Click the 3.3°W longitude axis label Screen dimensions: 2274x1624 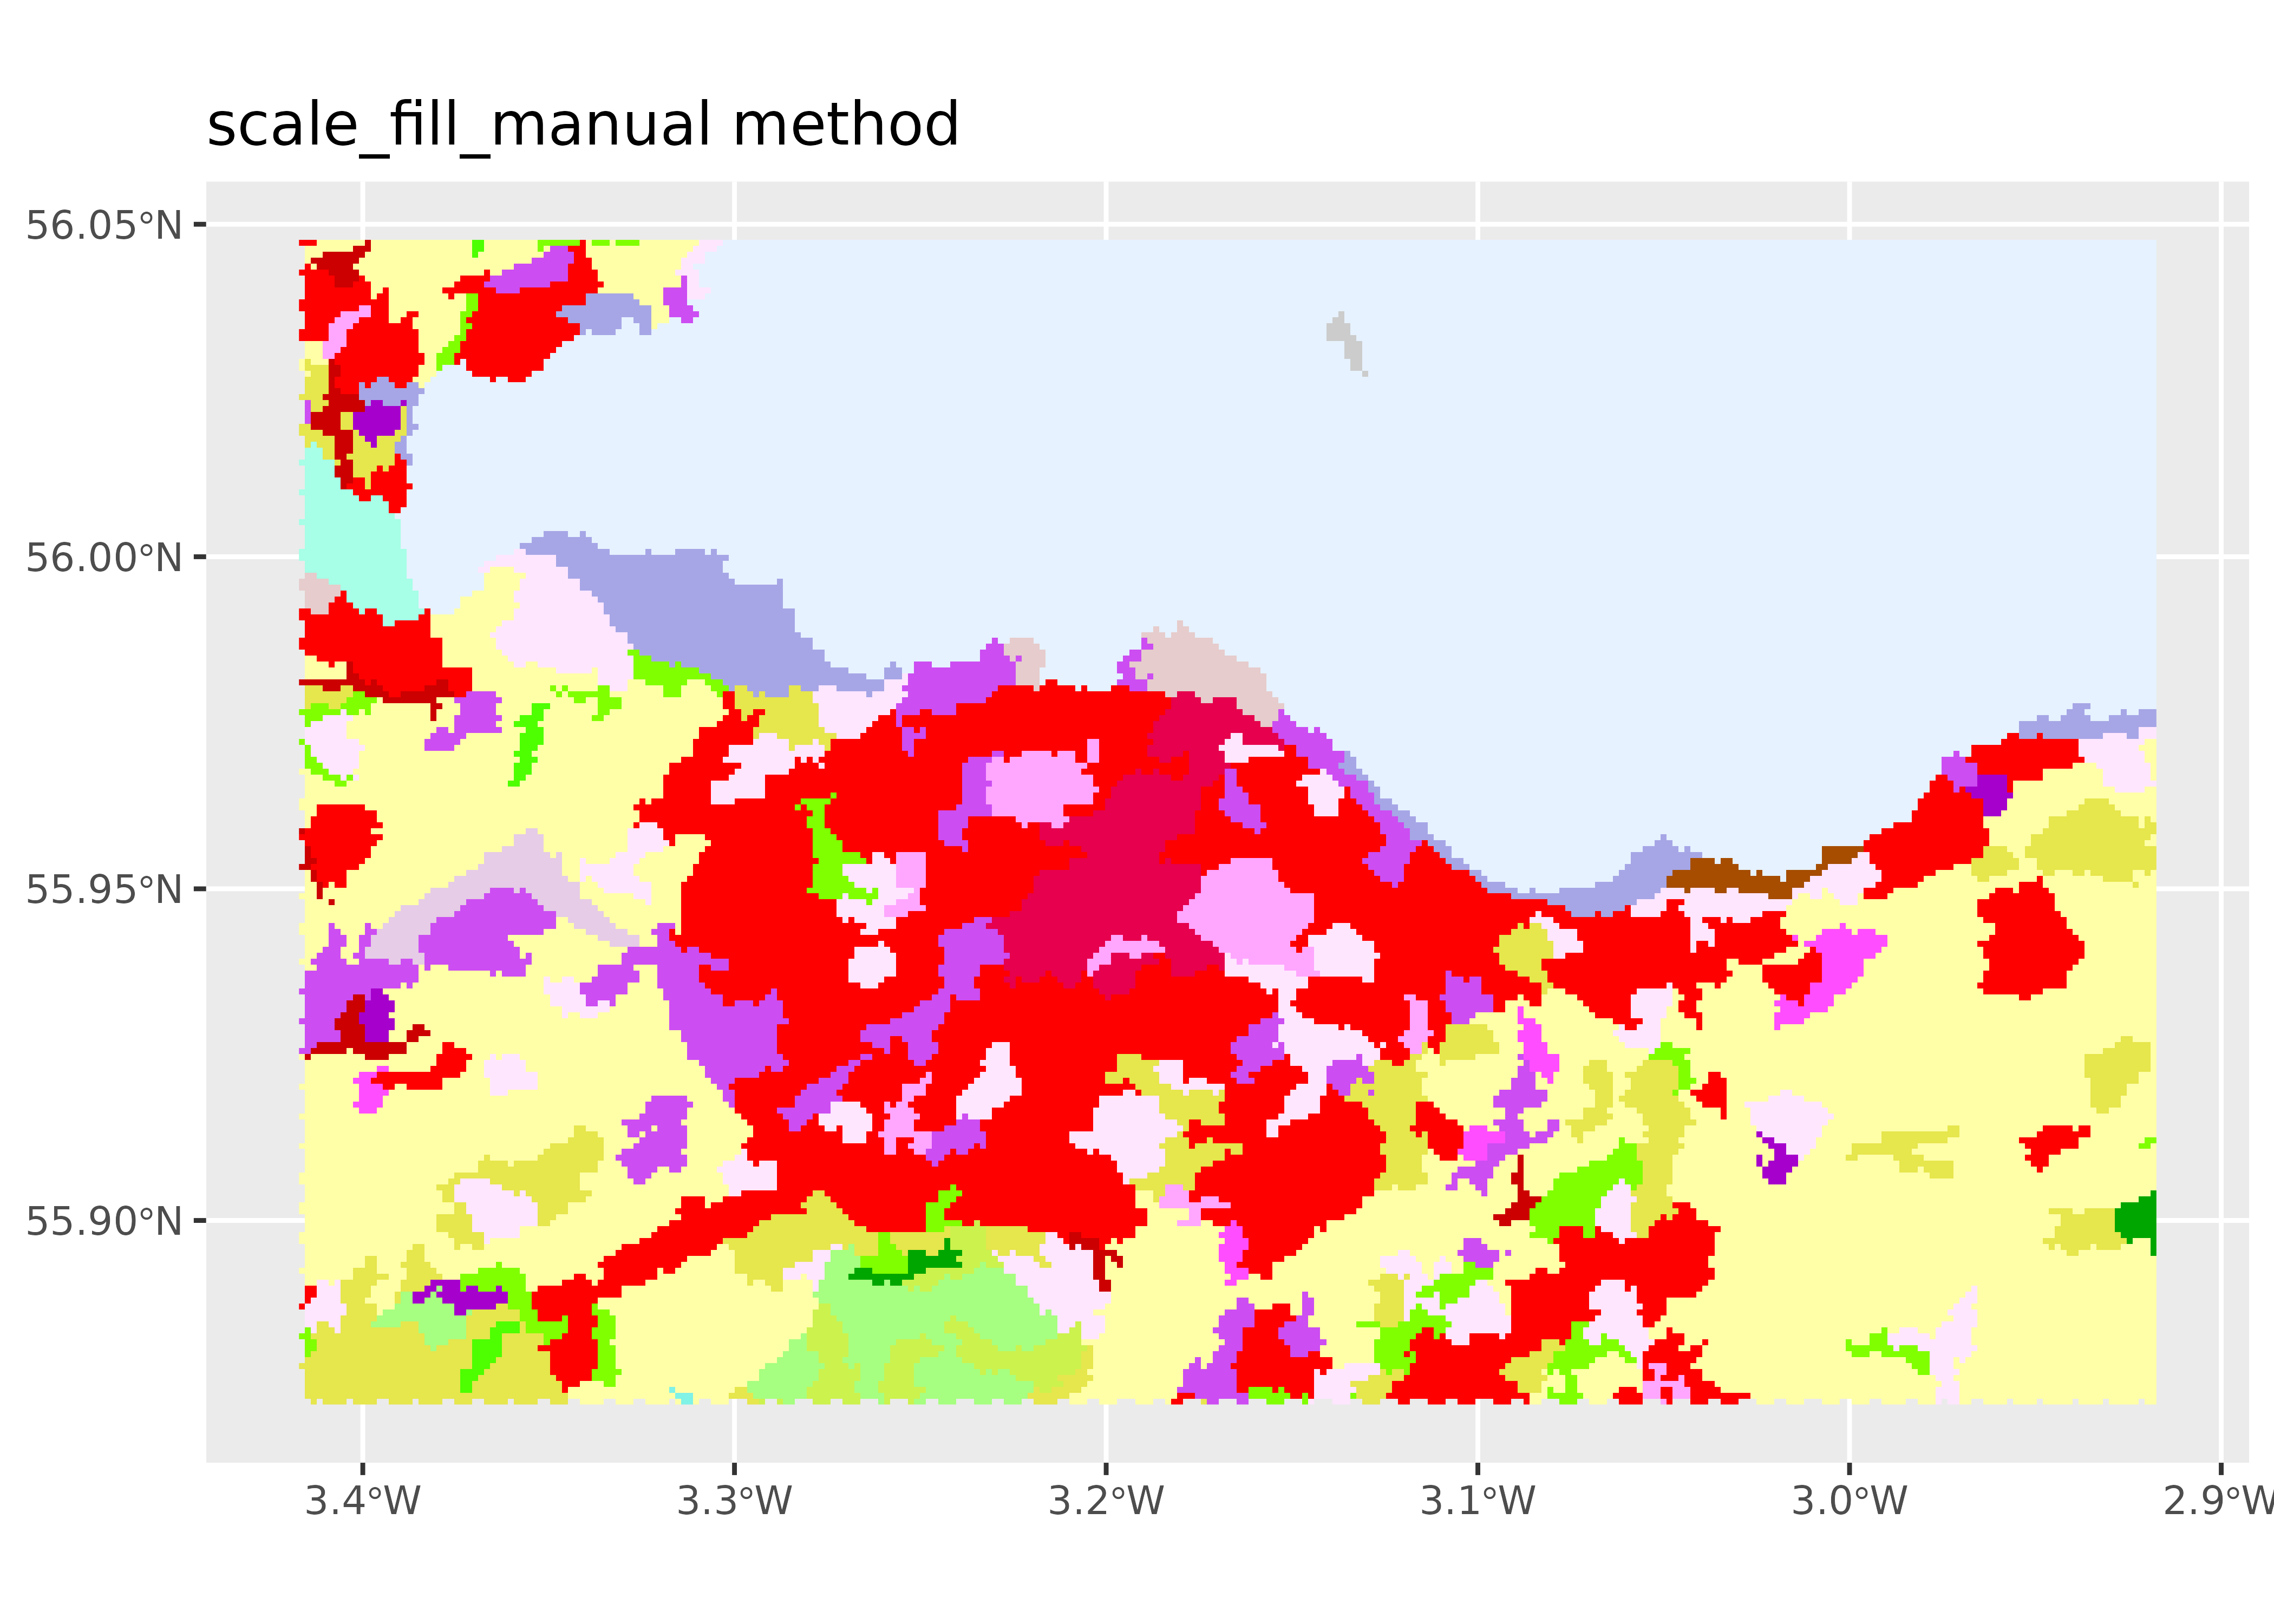coord(734,1501)
